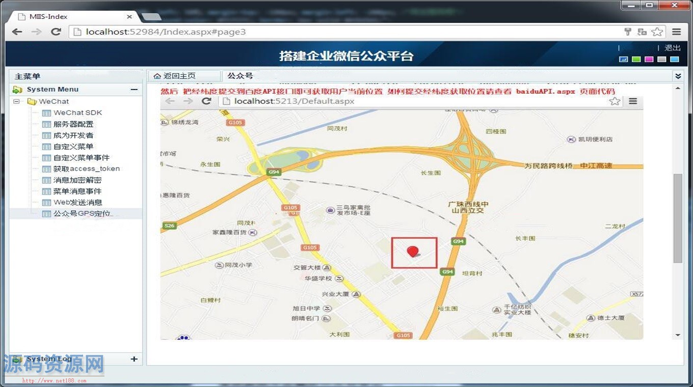The height and width of the screenshot is (387, 693).
Task: Open the translate icon in the address bar
Action: point(642,32)
